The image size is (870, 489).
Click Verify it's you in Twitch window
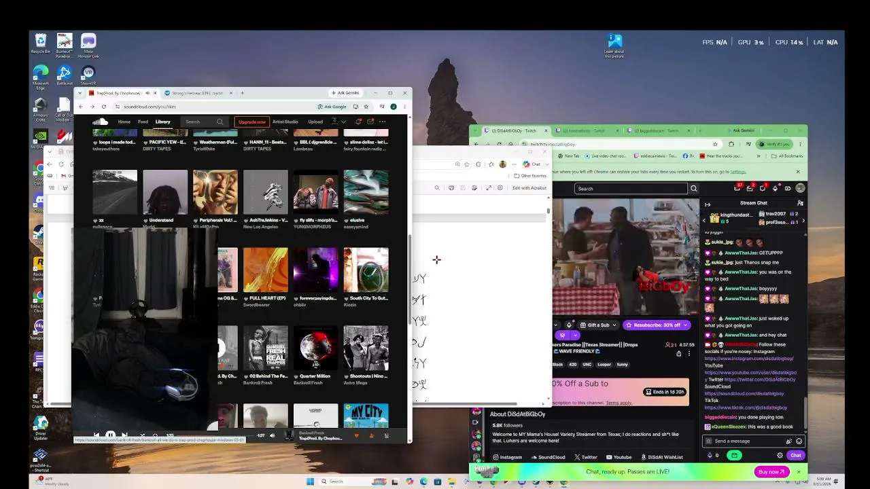click(x=774, y=144)
